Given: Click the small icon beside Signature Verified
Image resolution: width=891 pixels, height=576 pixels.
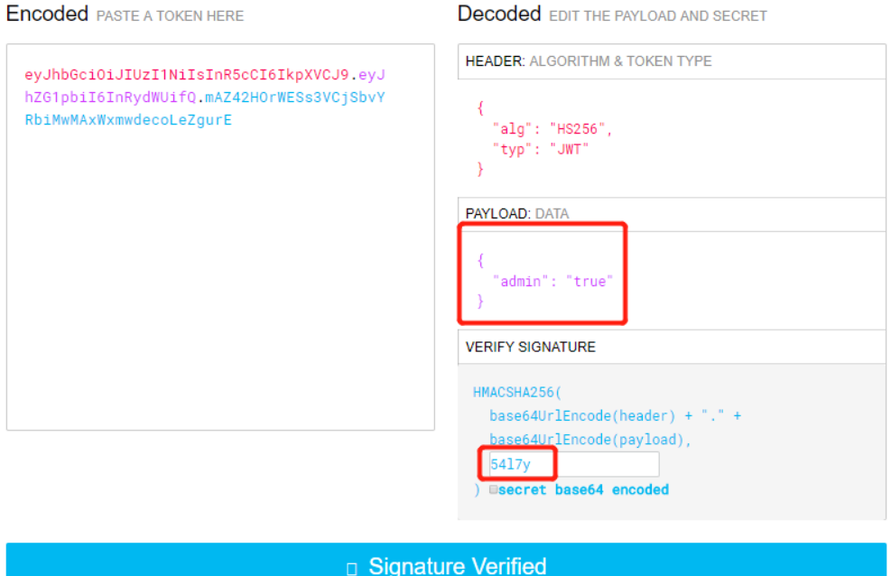Looking at the screenshot, I should pyautogui.click(x=352, y=568).
